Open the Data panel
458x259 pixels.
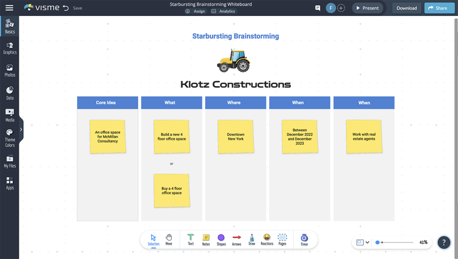pyautogui.click(x=9, y=93)
